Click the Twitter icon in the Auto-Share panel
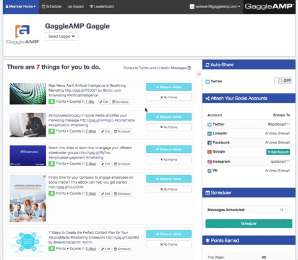Viewport: 298px width, 260px height. point(207,82)
